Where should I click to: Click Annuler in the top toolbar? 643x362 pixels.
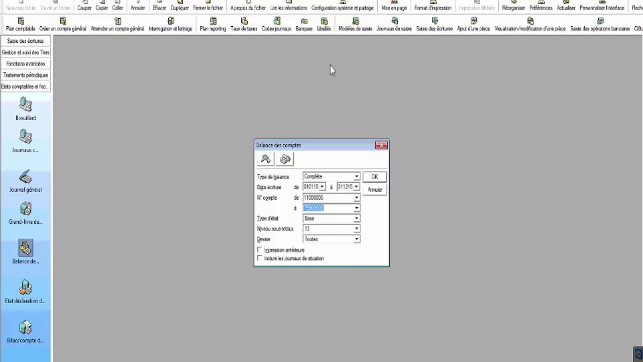click(138, 6)
